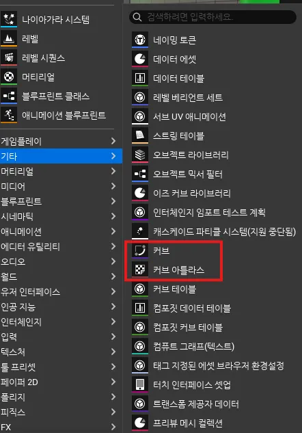Viewport: 302px width, 433px height.
Task: Open the 피직스 category
Action: pyautogui.click(x=61, y=412)
